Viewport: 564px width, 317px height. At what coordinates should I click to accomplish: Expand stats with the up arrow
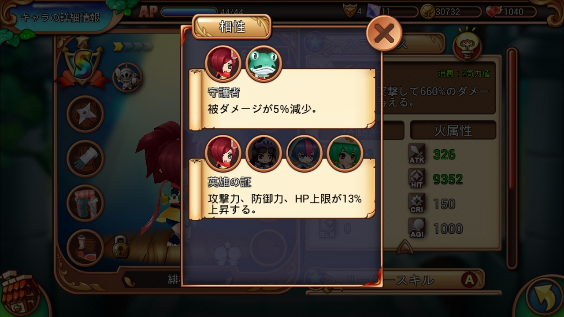click(404, 247)
